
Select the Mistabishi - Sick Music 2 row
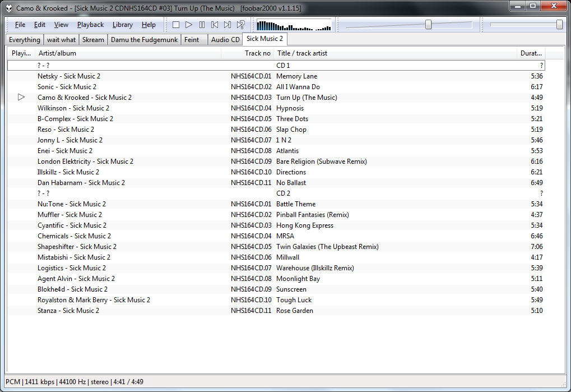[276, 257]
